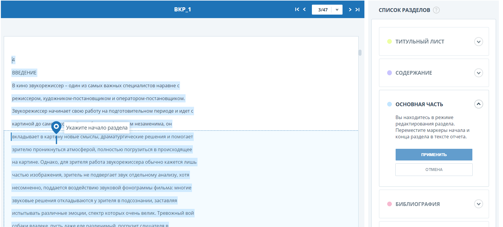Go to the next page
This screenshot has height=227, width=503.
pyautogui.click(x=350, y=10)
